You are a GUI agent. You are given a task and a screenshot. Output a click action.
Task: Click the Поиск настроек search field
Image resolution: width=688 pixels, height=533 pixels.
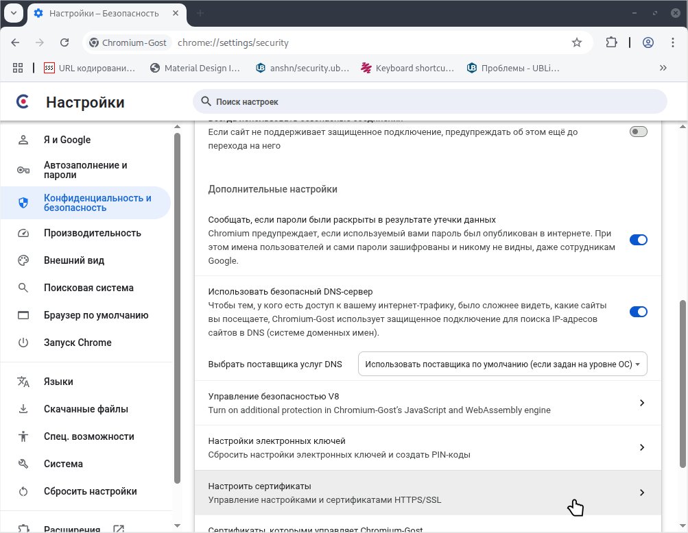(x=429, y=101)
